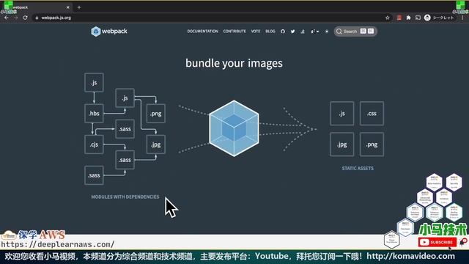Click the magnifier icon in search box
This screenshot has height=264, width=469.
(339, 32)
